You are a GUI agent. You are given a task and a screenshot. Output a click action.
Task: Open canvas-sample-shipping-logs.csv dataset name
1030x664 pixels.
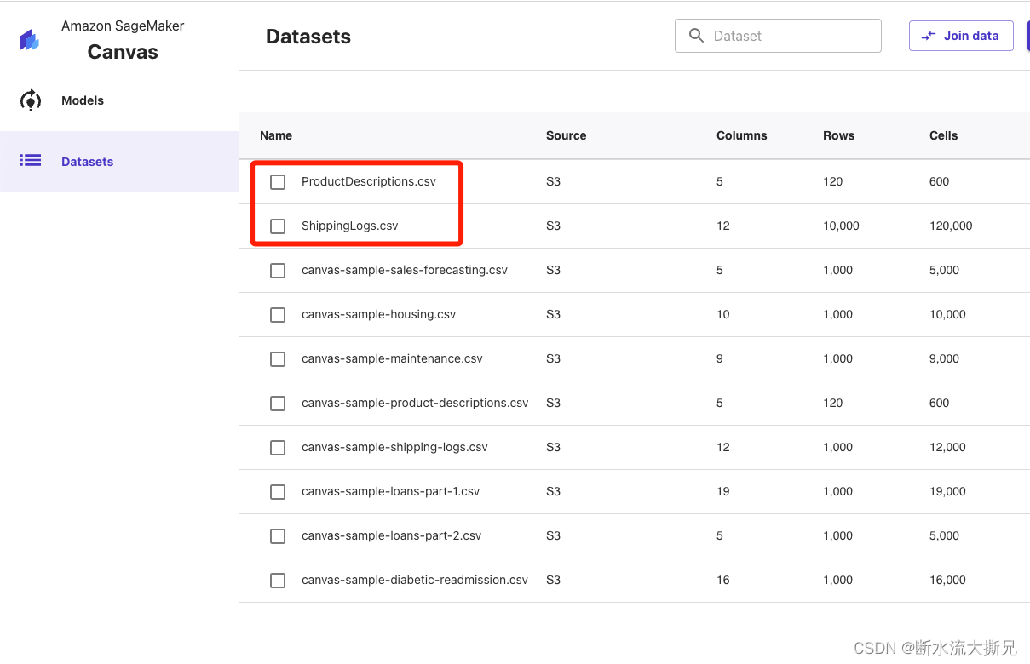[394, 447]
